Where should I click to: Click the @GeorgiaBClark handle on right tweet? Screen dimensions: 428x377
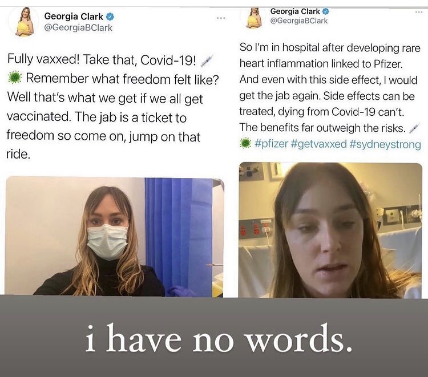299,21
